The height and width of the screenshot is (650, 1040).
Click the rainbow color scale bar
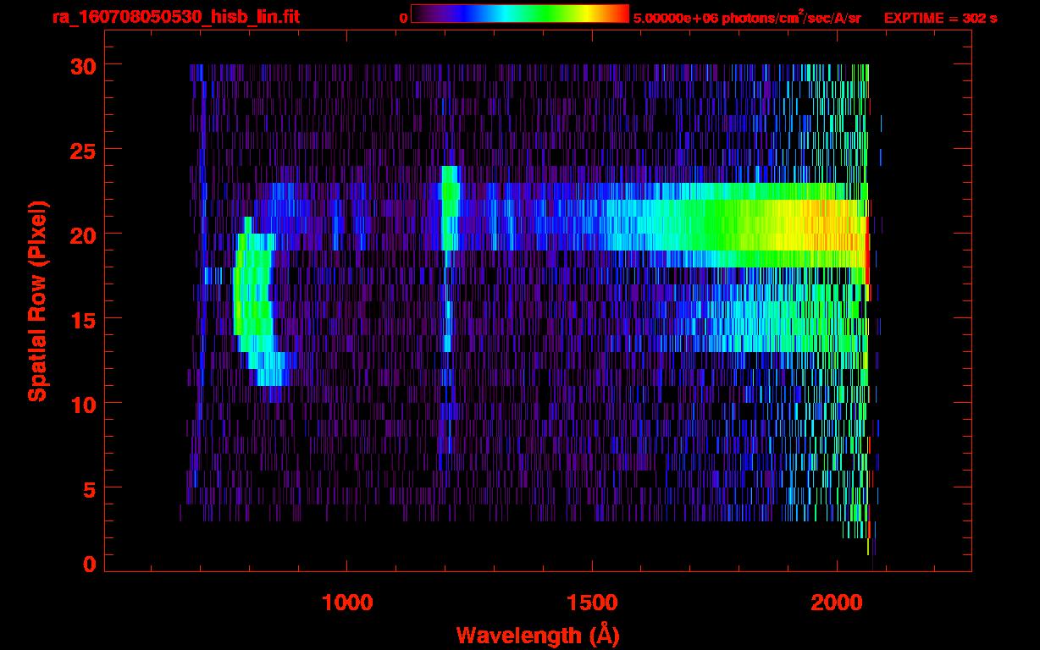point(519,14)
